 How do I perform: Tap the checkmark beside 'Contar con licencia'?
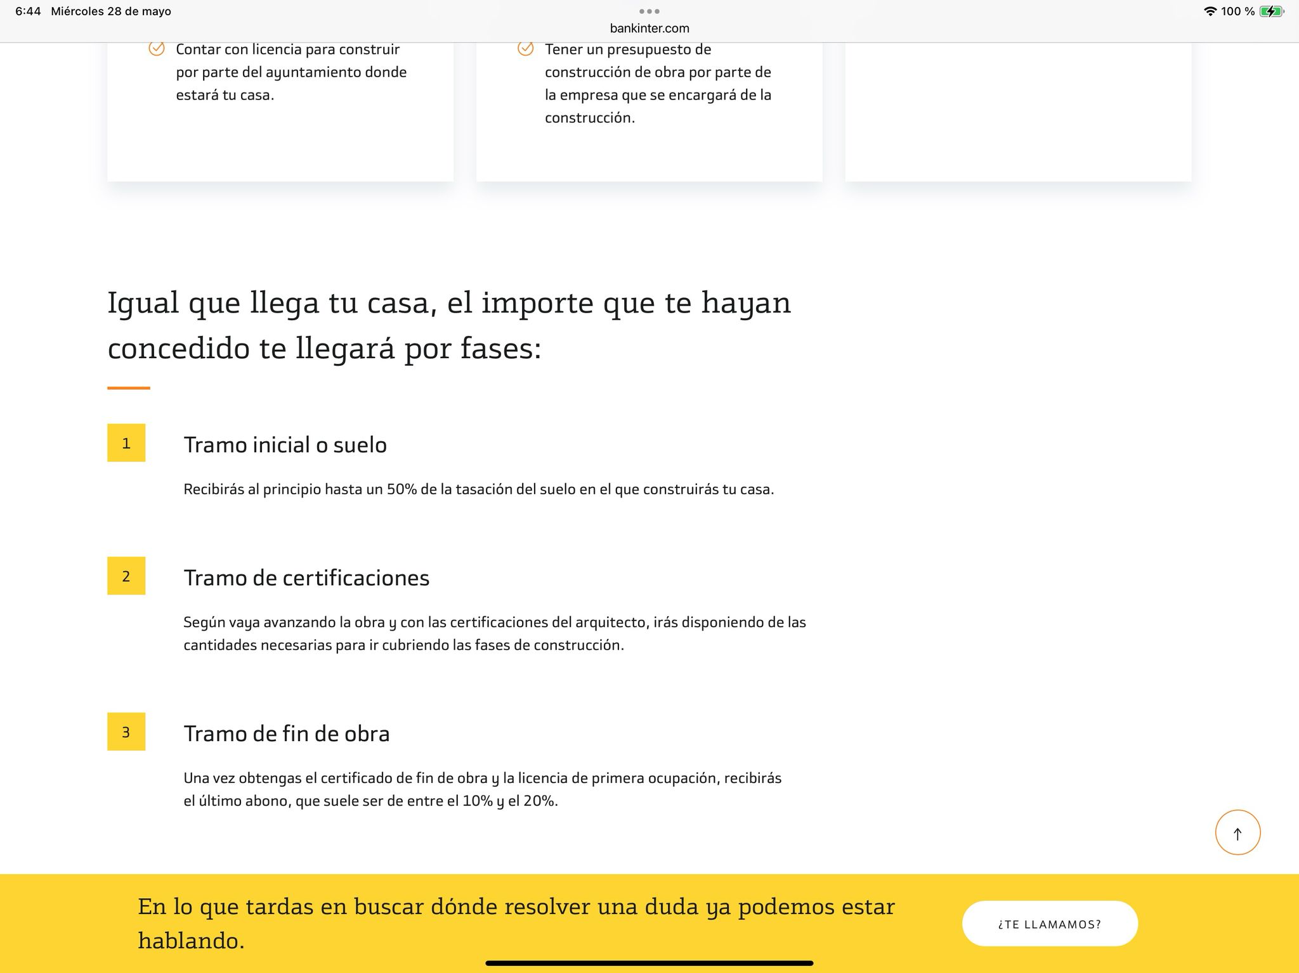pos(157,49)
